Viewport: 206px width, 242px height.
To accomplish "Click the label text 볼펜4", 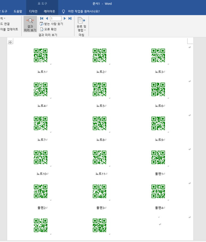I will (x=159, y=208).
